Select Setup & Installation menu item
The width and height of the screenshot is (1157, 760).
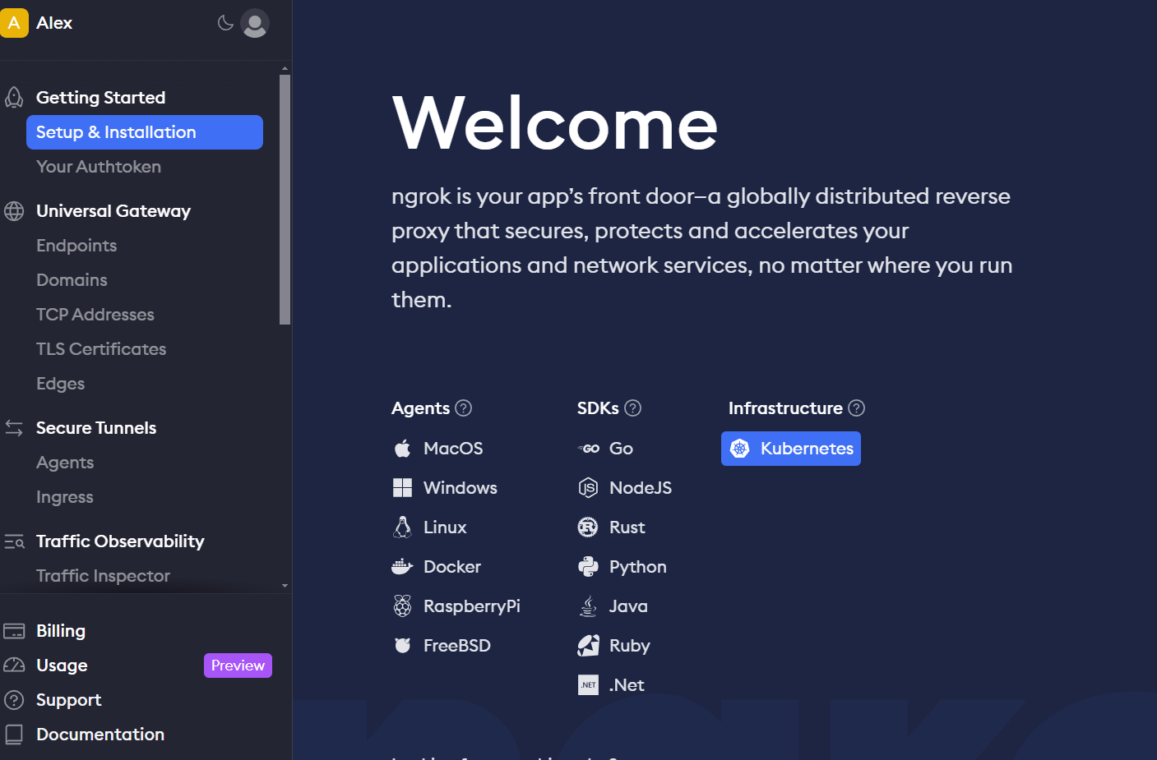click(x=145, y=132)
